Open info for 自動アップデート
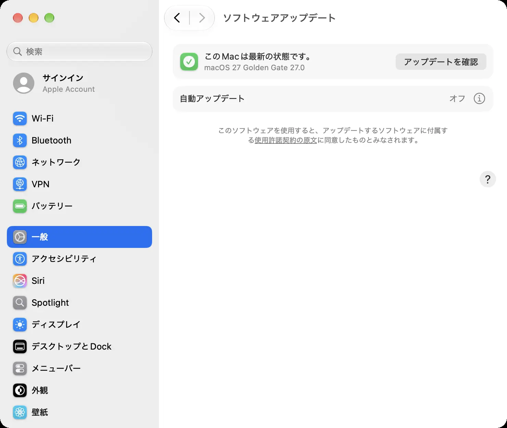The width and height of the screenshot is (507, 428). click(479, 99)
